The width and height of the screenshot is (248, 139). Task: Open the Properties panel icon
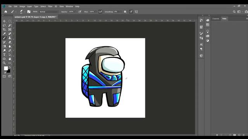click(201, 27)
